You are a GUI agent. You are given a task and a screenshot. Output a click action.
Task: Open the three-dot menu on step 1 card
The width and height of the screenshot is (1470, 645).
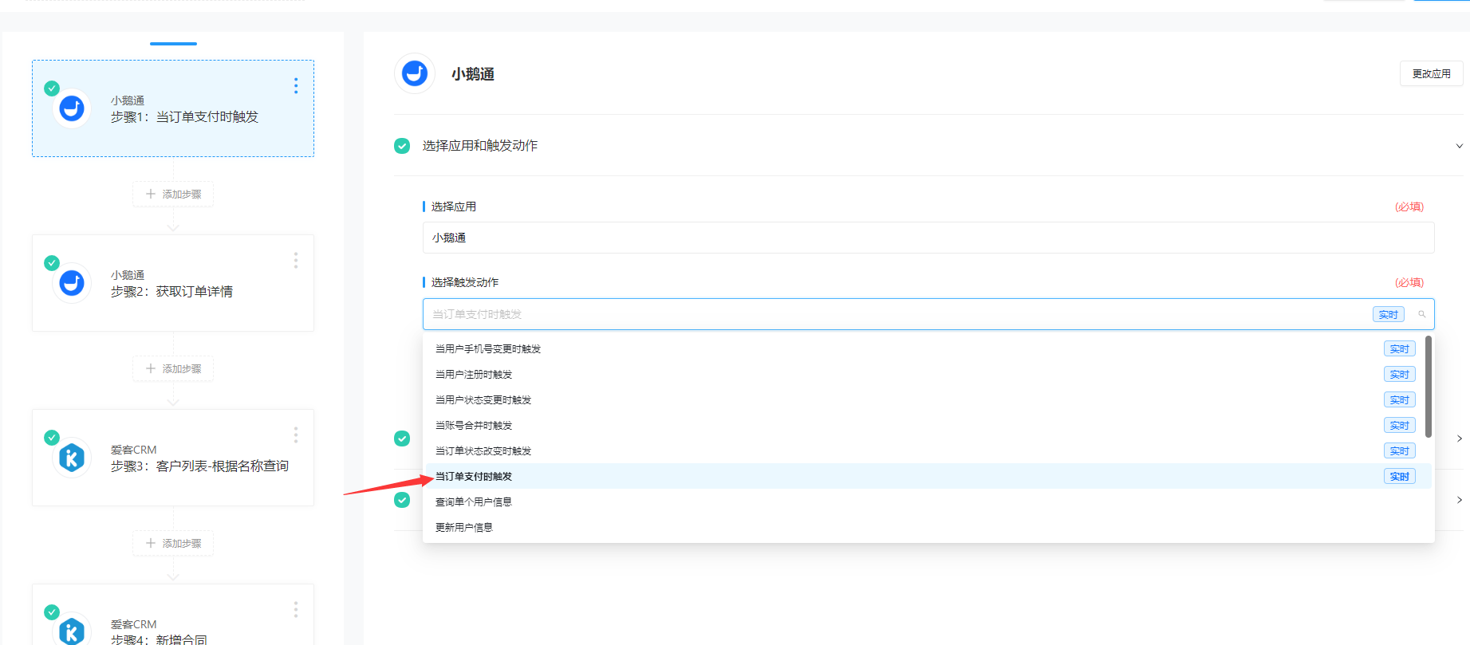pyautogui.click(x=296, y=86)
